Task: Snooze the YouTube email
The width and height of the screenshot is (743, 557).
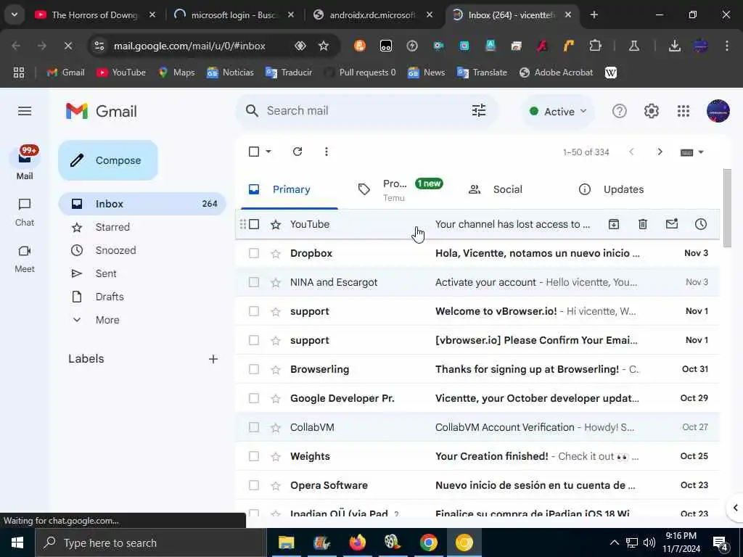Action: click(x=700, y=224)
